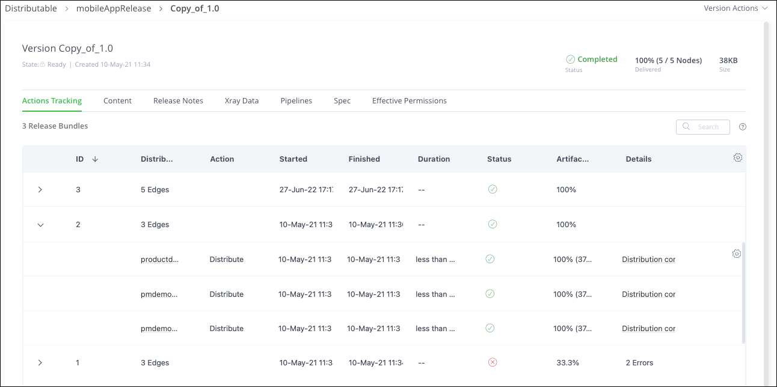
Task: Click the help icon beside the search box
Action: [743, 127]
